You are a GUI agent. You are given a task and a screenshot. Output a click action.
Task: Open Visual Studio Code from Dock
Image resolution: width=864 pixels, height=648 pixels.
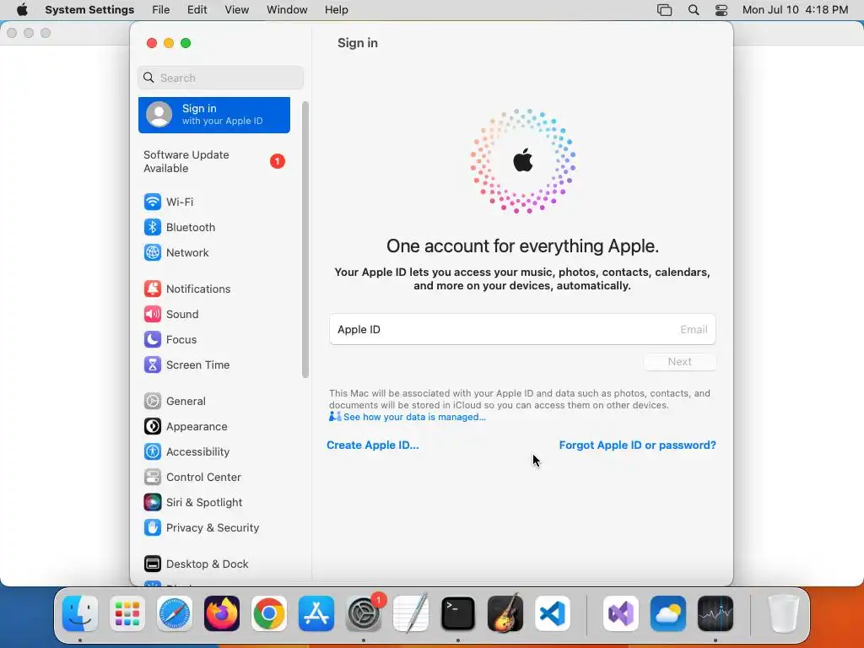pyautogui.click(x=553, y=613)
